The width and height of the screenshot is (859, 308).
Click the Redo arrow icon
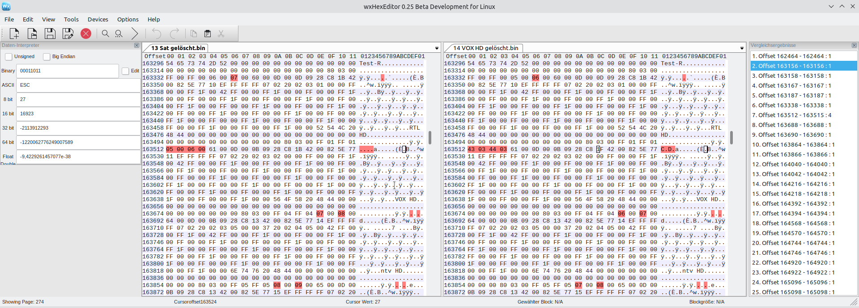tap(174, 34)
